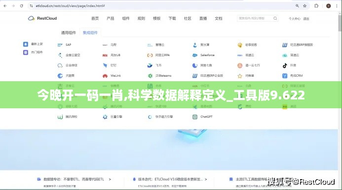Open the 抖音 TikTok icon
Viewport: 342px width, 190px height.
pyautogui.click(x=285, y=65)
